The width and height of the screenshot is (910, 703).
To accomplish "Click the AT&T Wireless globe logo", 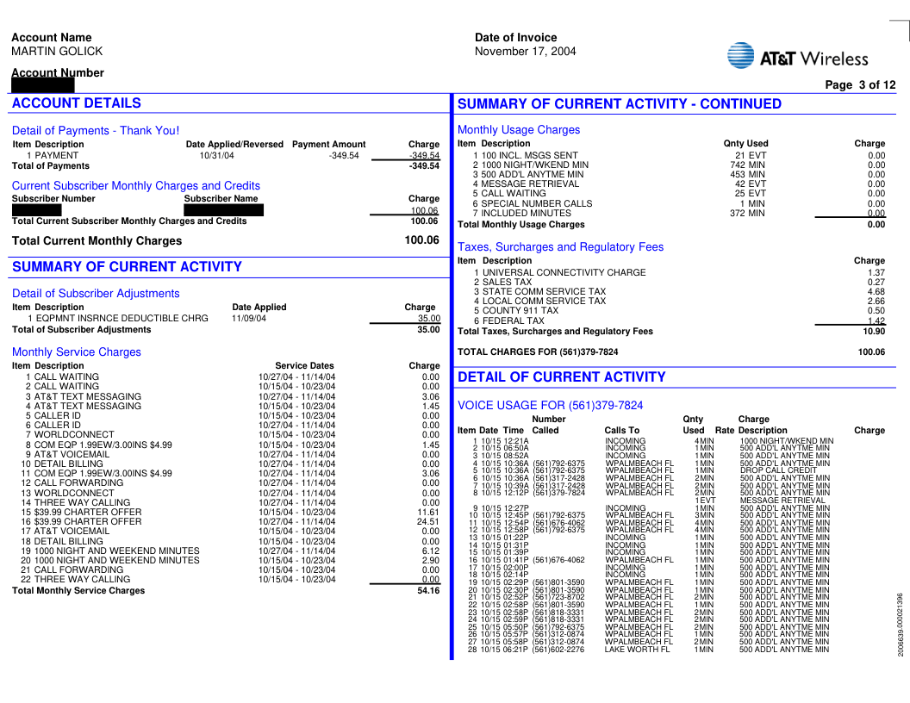I will pos(741,56).
